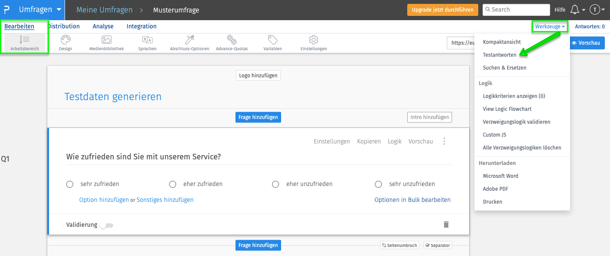Image resolution: width=610 pixels, height=256 pixels.
Task: Click the Sprachen translation icon
Action: 147,40
